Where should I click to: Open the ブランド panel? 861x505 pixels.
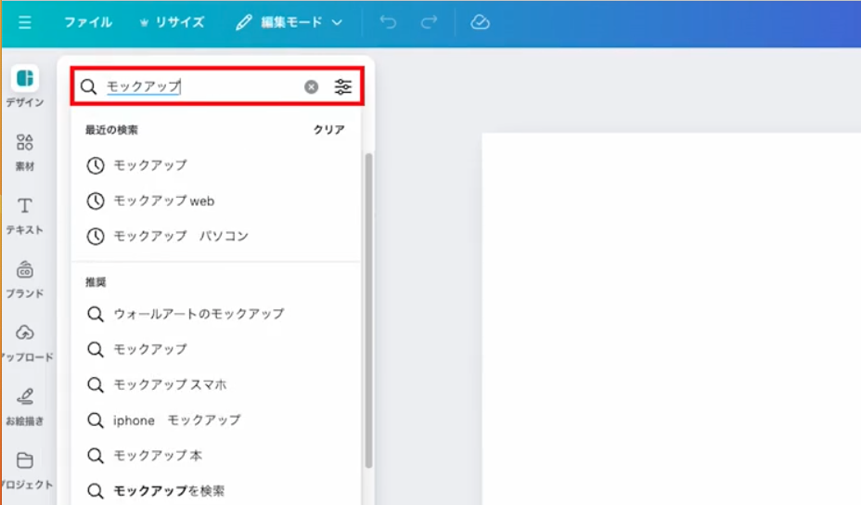click(x=25, y=279)
